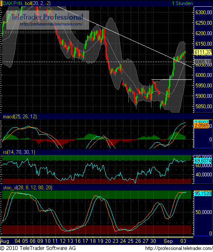Viewport: 213px width, 252px height.
Task: Click the 'stoc_sl(28, 8, 12, 80, 20)' indicator label
Action: (28, 188)
